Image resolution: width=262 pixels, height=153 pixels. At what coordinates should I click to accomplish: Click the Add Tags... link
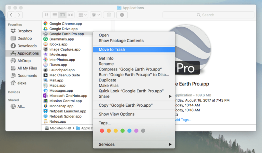coord(183,120)
